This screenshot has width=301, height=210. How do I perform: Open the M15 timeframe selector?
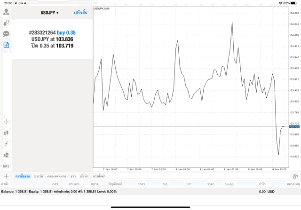tap(6, 166)
